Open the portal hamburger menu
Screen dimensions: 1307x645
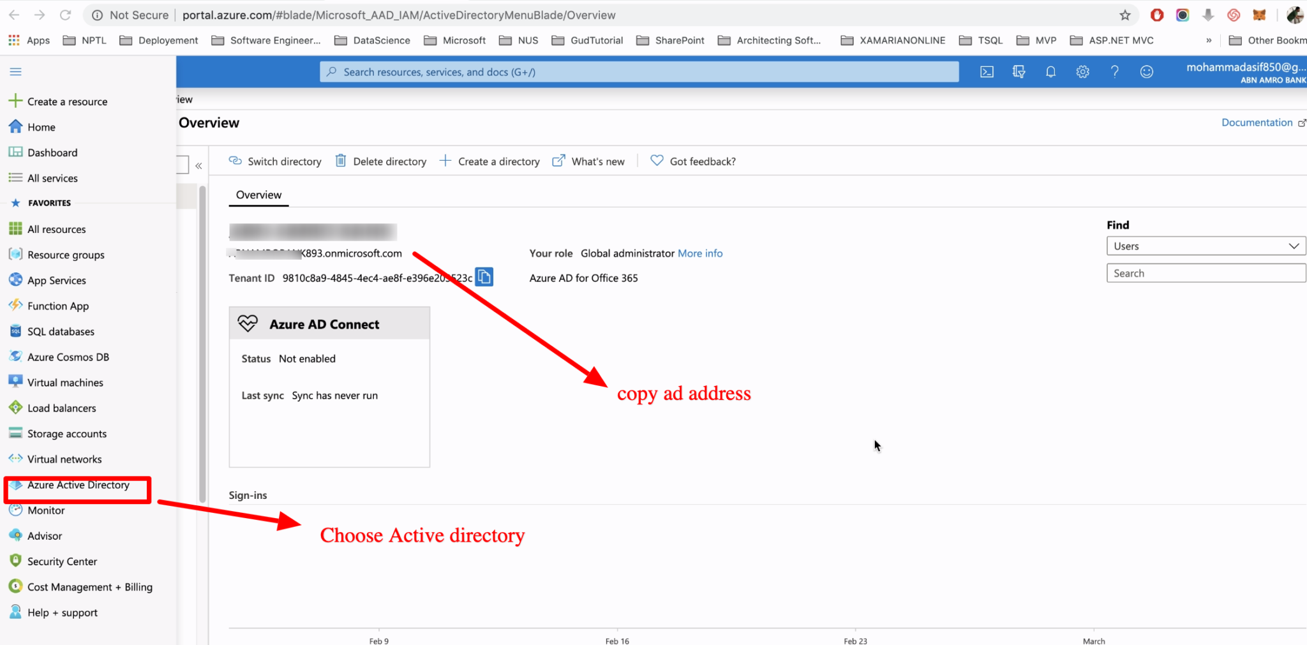coord(15,71)
